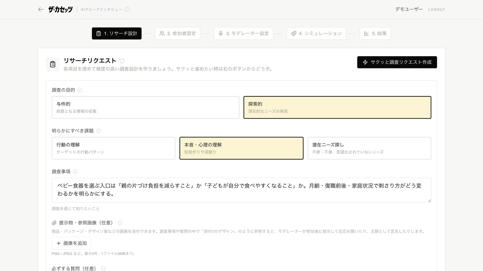Click the AIグループインタビュー label

point(101,10)
